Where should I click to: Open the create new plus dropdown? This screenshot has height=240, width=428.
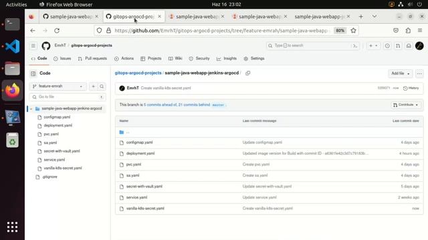pos(373,46)
